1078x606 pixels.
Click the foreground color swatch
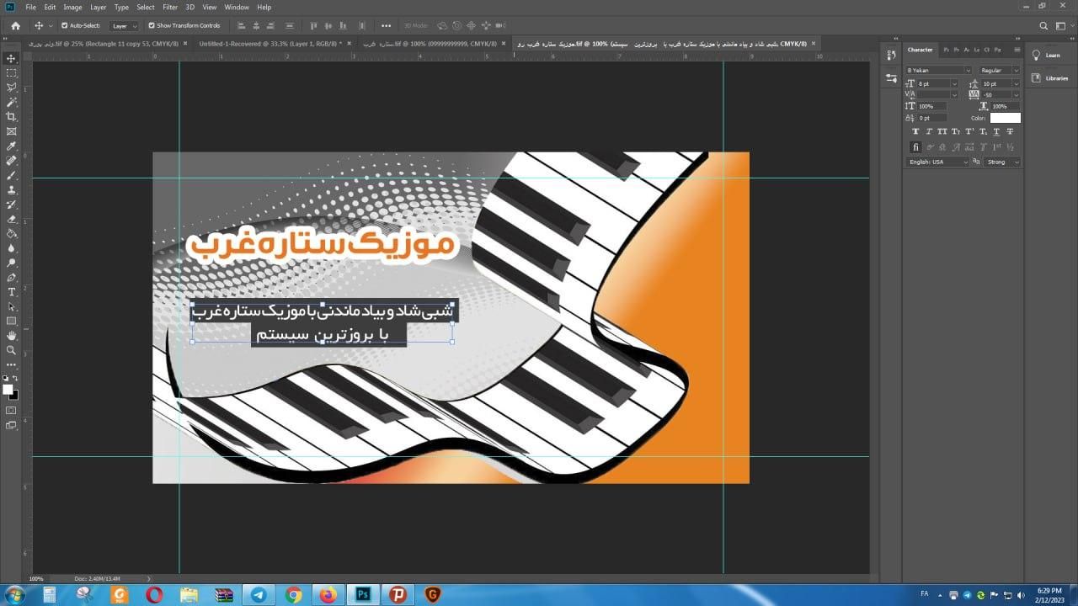coord(8,390)
